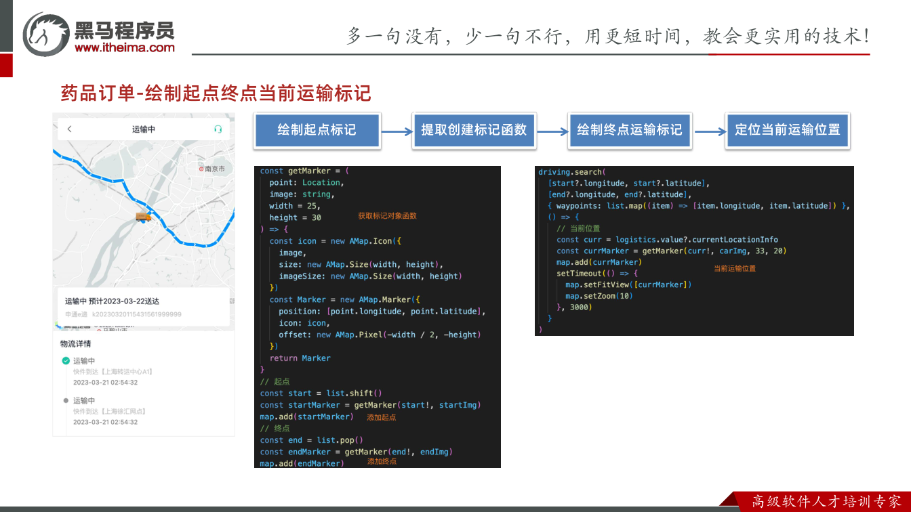Click the 添加起点 orange annotation
The height and width of the screenshot is (512, 911).
pos(382,417)
